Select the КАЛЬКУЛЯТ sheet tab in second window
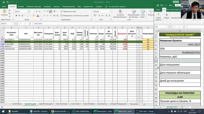Screen dimensions: 204x114 click(x=172, y=107)
